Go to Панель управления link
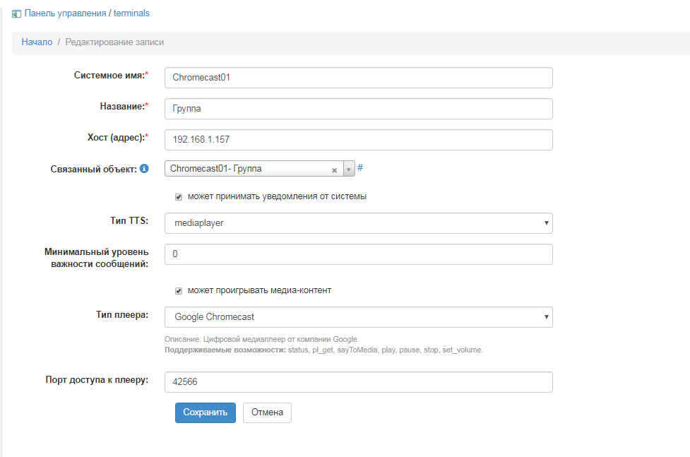690x457 pixels. 65,13
